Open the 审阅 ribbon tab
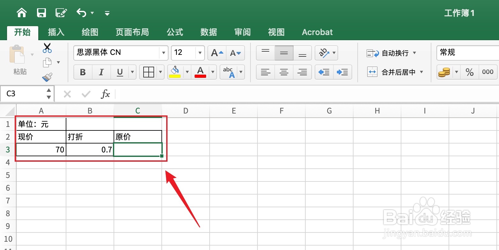 click(x=242, y=32)
